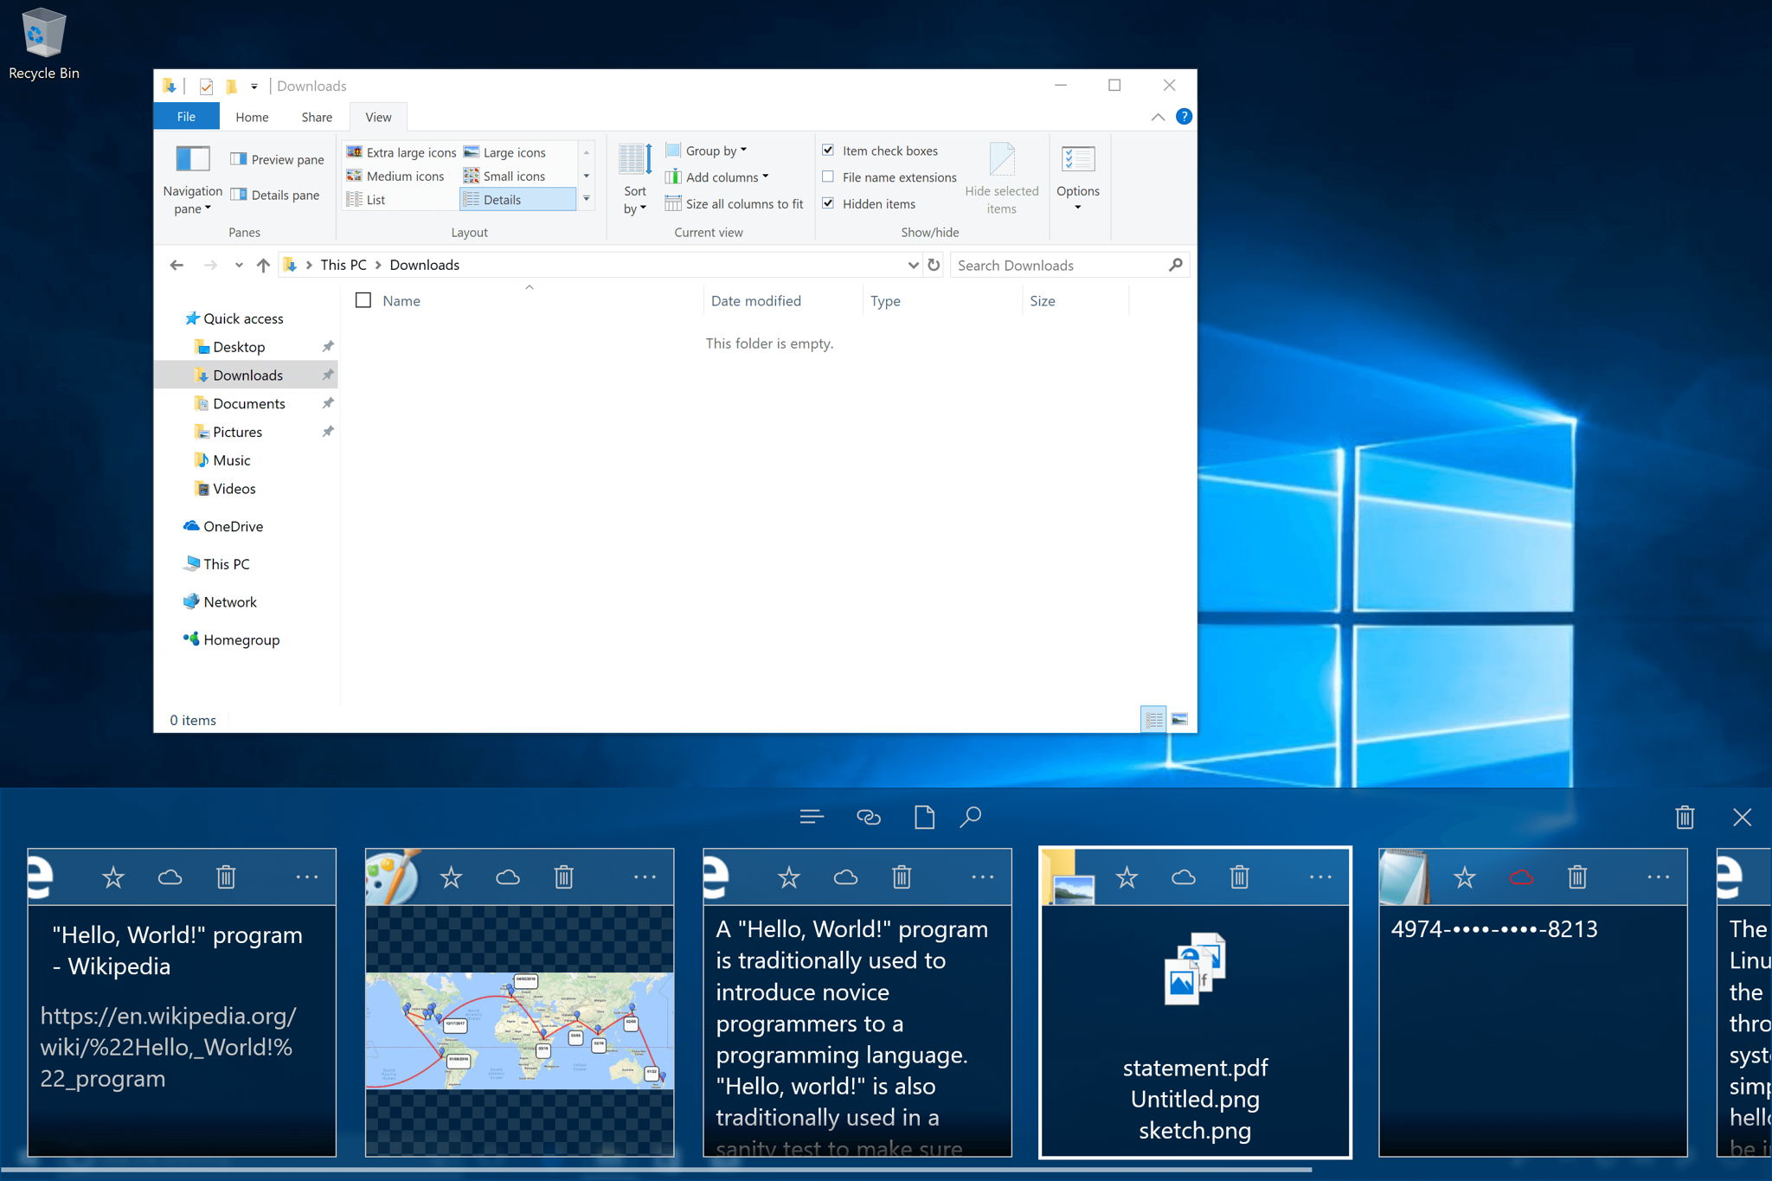The width and height of the screenshot is (1772, 1181).
Task: Star the world map image clip
Action: [x=451, y=877]
